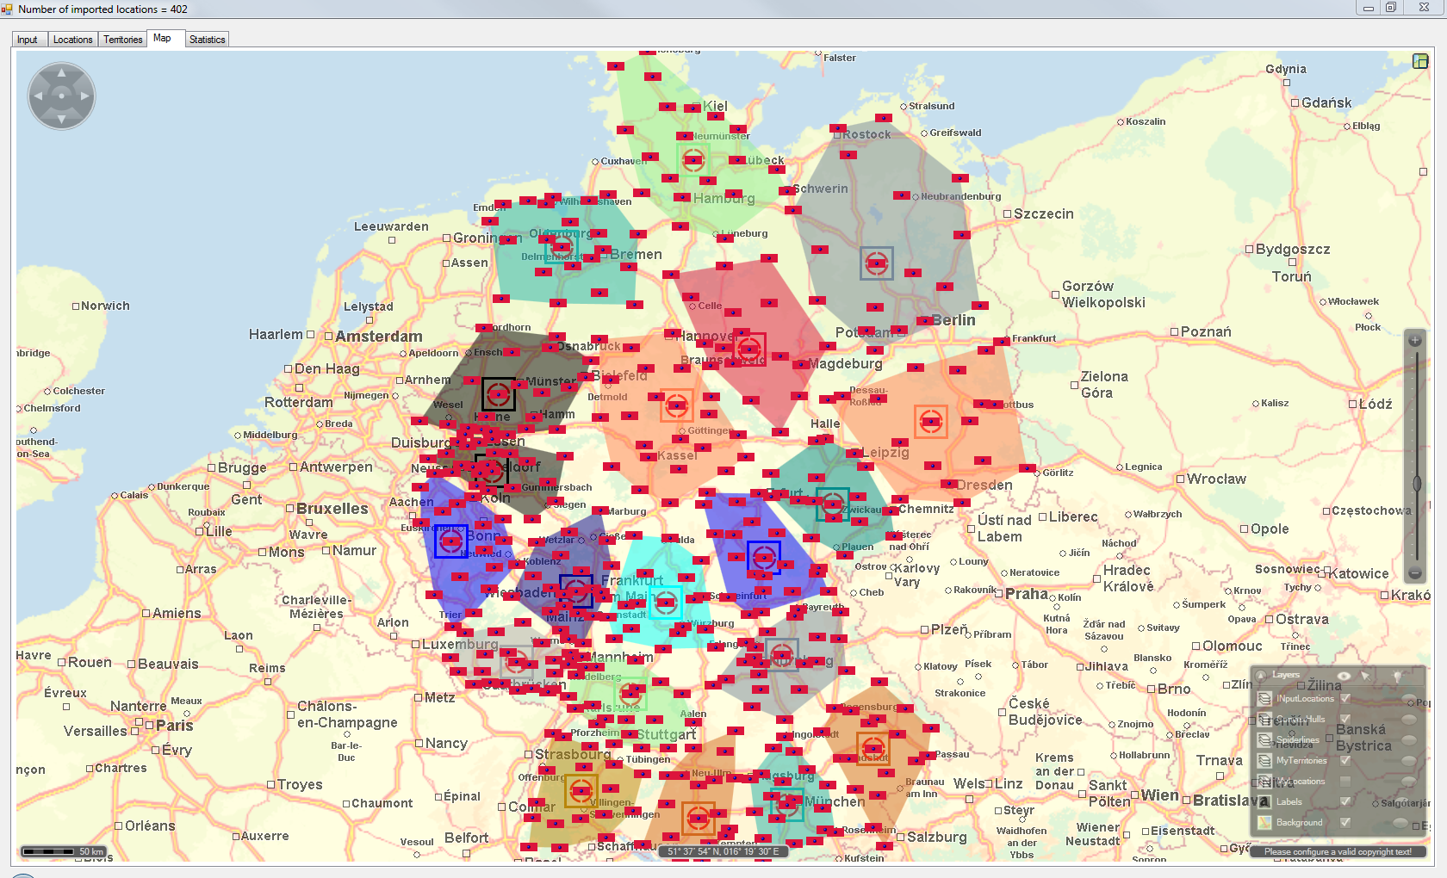1447x878 pixels.
Task: Click the territory center marker near Berlin
Action: [876, 263]
